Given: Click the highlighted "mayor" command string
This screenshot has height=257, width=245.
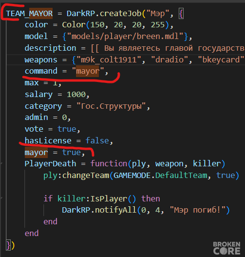Looking at the screenshot, I should coord(88,71).
